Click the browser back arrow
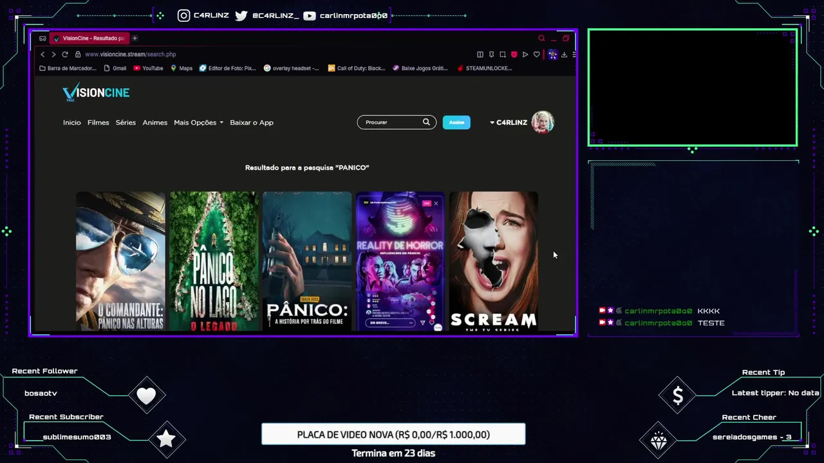 point(42,55)
